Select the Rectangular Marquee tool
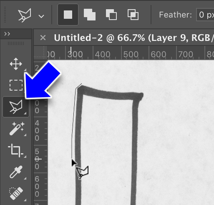This screenshot has height=205, width=214. pyautogui.click(x=16, y=85)
